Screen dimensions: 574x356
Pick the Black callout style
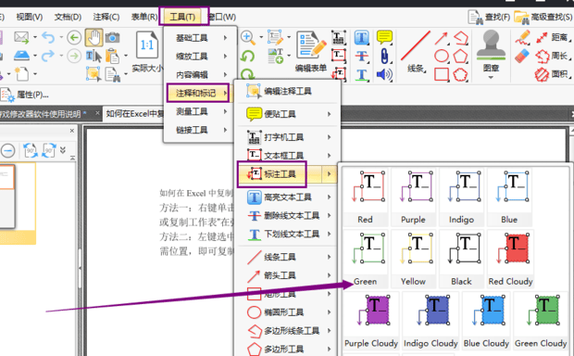coord(461,259)
